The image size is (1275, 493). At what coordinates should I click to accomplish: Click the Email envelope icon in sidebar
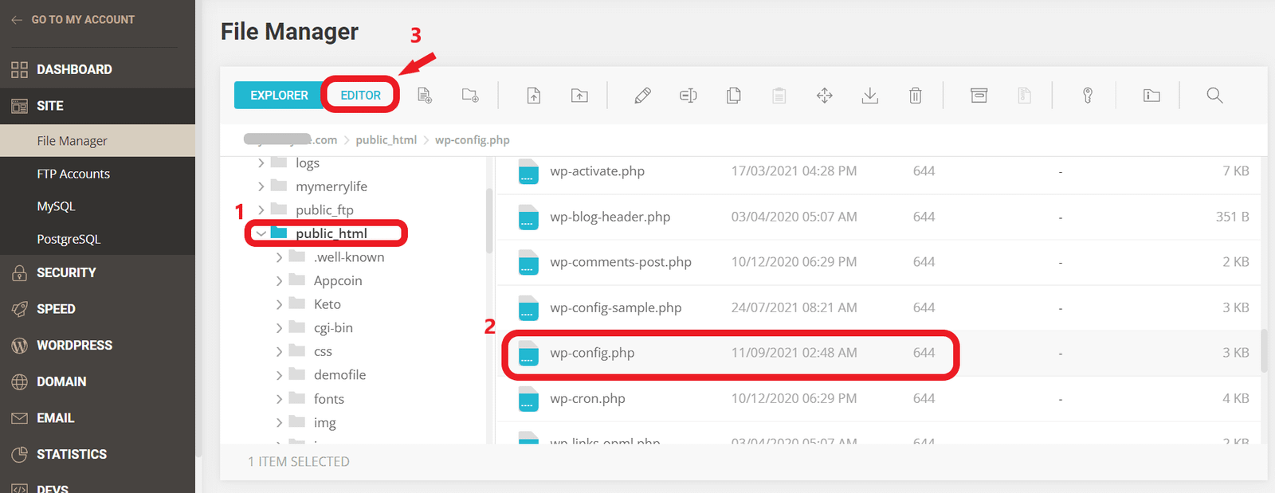coord(19,418)
